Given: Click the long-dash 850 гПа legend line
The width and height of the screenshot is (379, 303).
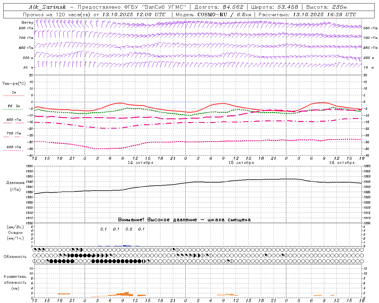Looking at the screenshot, I should [x=13, y=123].
